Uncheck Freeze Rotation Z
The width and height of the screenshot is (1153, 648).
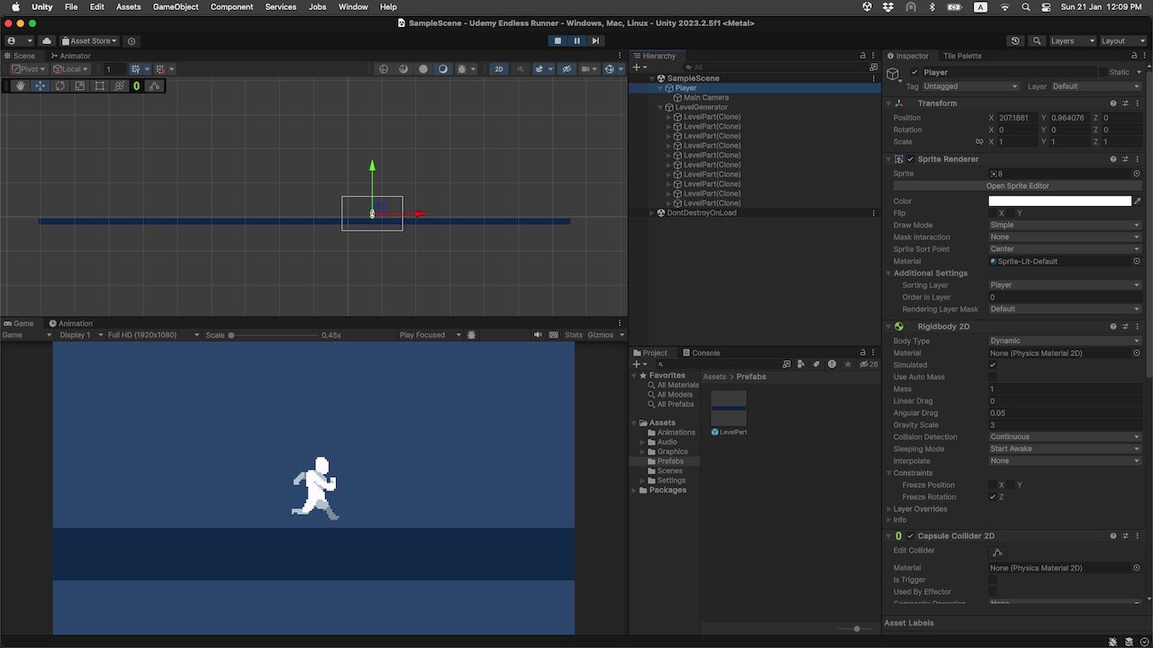(993, 497)
